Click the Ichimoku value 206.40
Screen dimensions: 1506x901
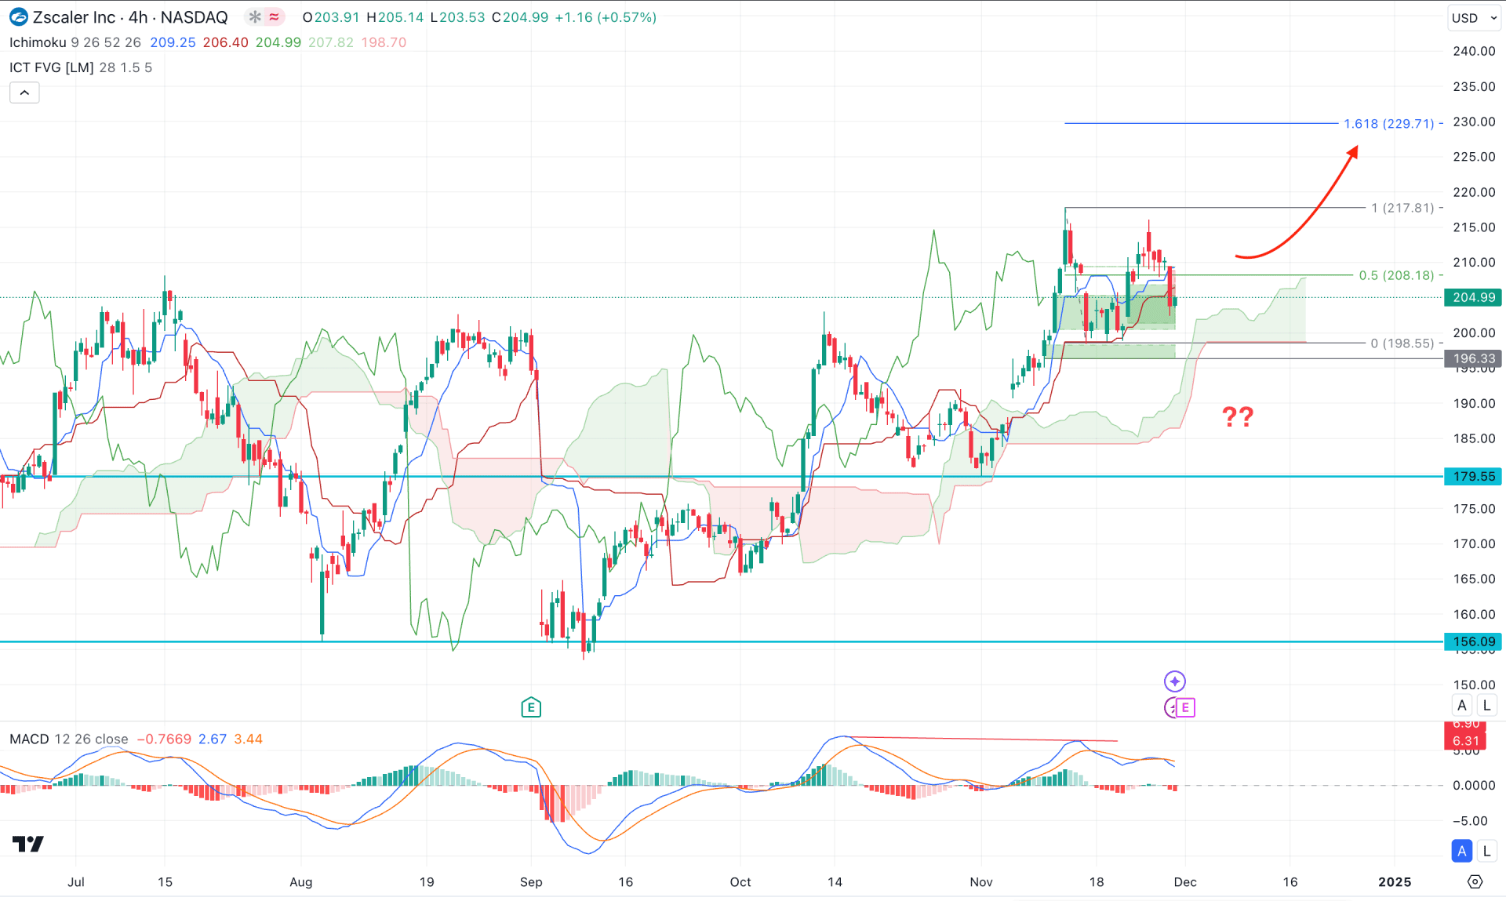click(225, 42)
